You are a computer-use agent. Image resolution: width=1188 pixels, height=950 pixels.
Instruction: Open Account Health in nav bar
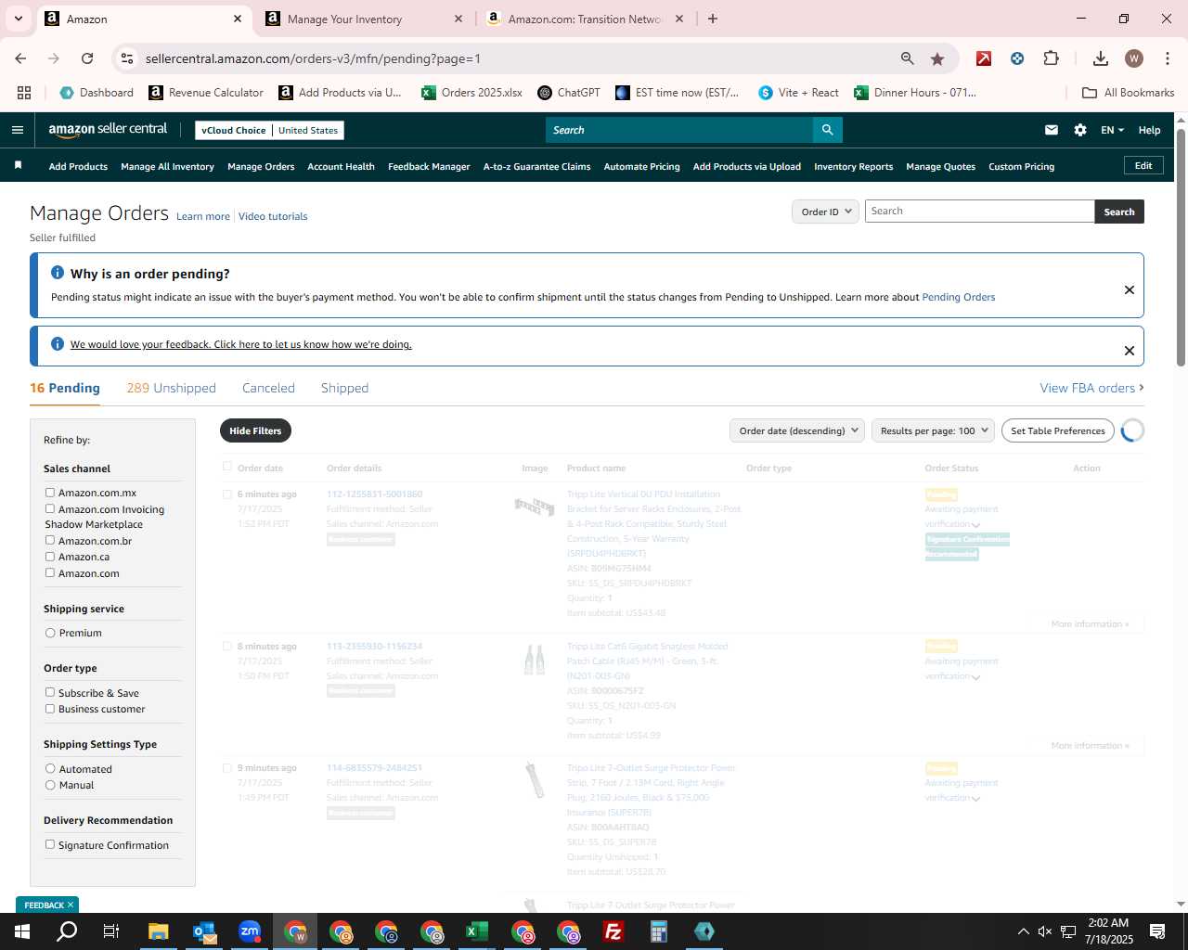tap(341, 166)
